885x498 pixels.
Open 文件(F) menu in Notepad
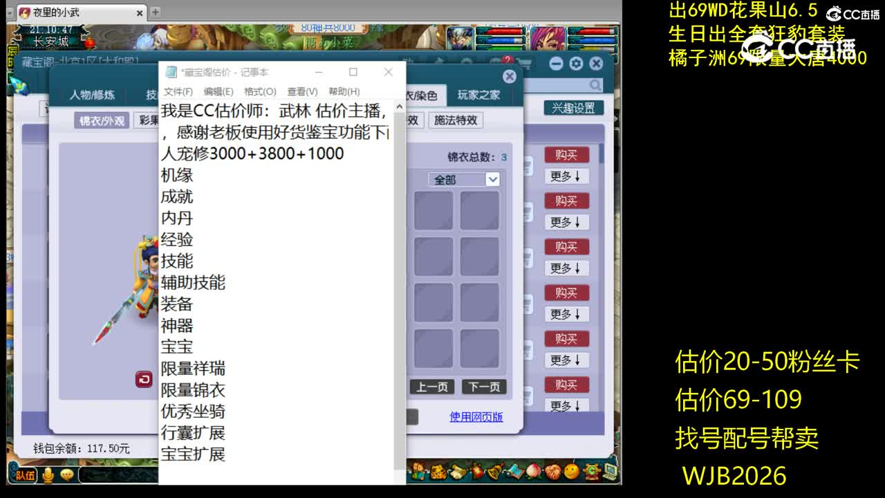[178, 91]
